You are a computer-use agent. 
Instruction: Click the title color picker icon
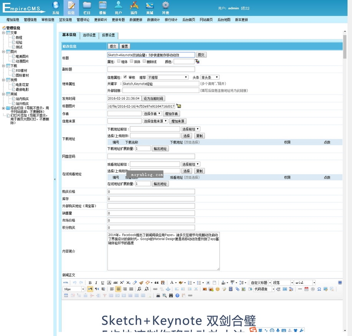tap(197, 61)
